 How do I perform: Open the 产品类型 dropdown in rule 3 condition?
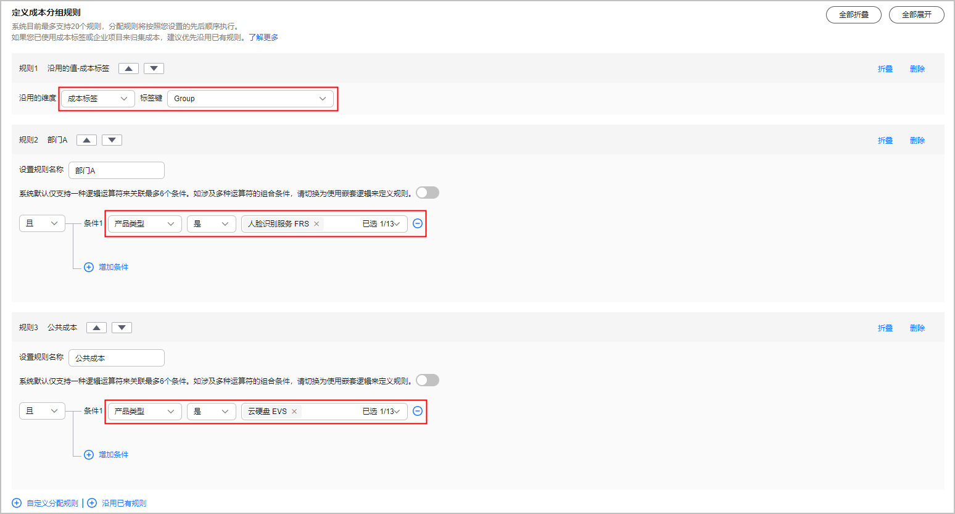tap(144, 412)
